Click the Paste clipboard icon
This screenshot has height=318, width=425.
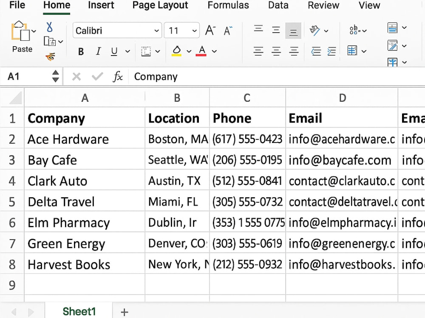pyautogui.click(x=20, y=31)
